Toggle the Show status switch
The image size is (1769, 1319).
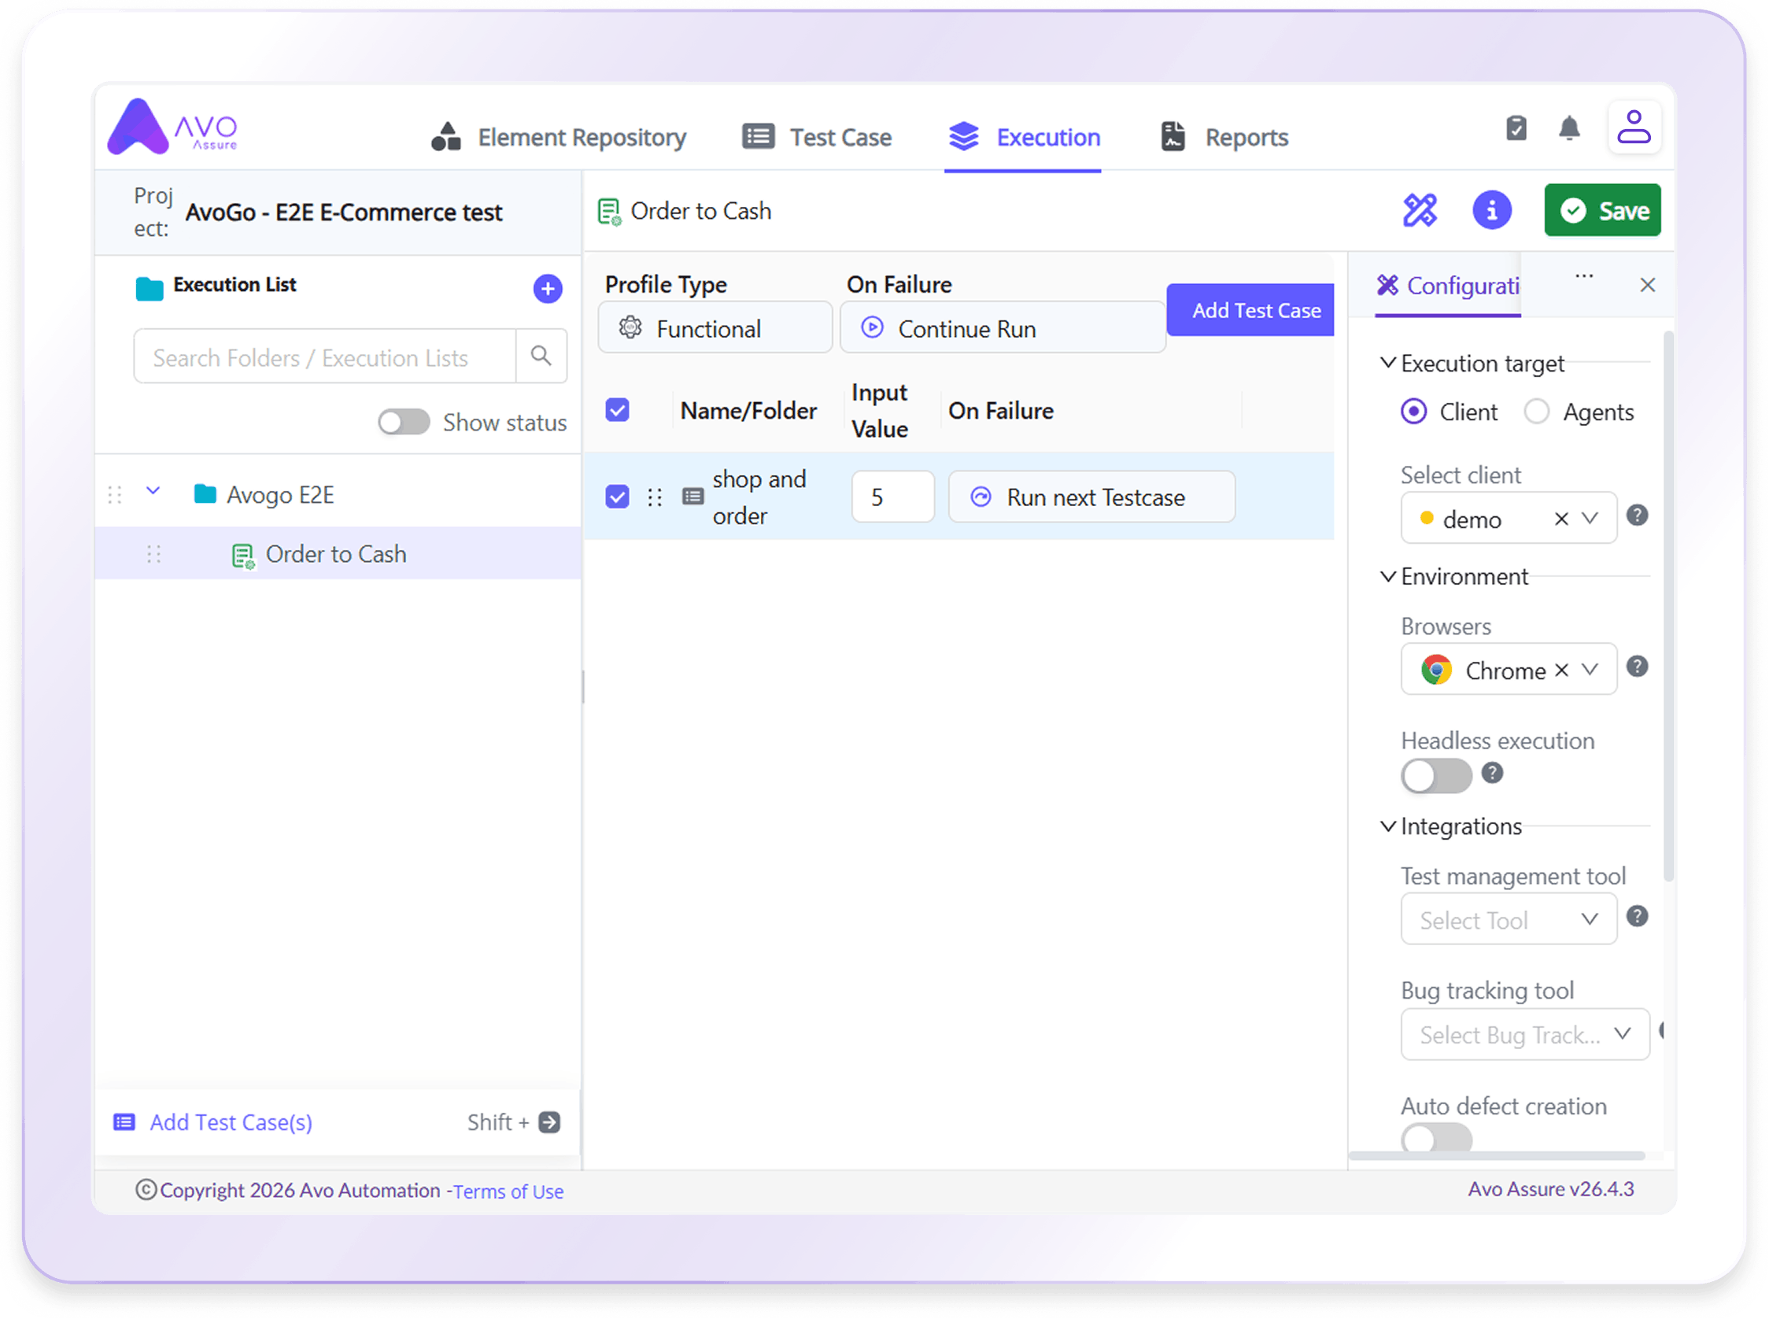[404, 422]
